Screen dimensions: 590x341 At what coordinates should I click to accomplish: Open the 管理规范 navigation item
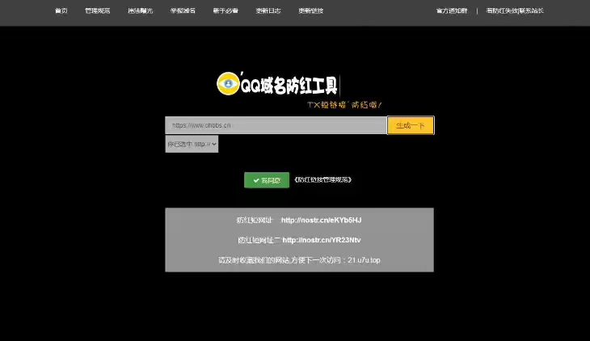tap(98, 11)
